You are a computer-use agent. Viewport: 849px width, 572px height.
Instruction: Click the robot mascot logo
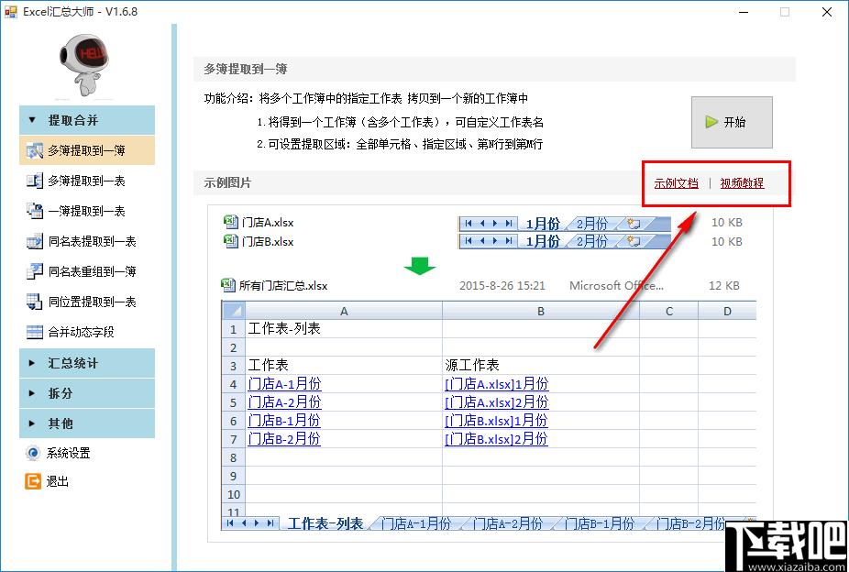coord(85,64)
